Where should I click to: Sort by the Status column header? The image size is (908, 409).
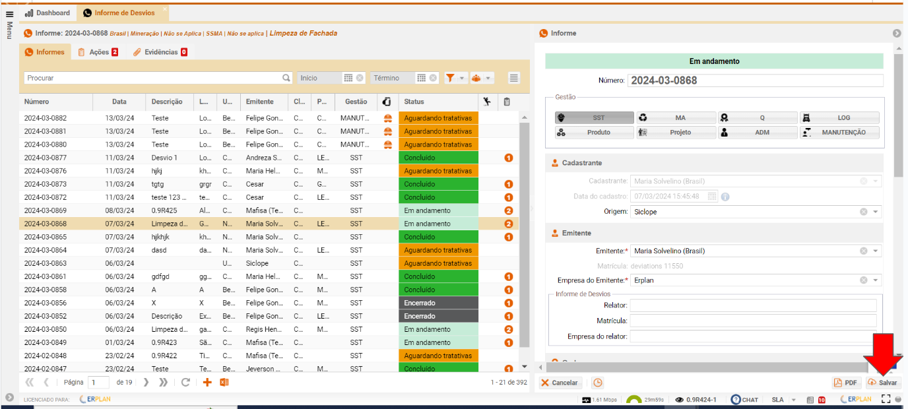[438, 102]
